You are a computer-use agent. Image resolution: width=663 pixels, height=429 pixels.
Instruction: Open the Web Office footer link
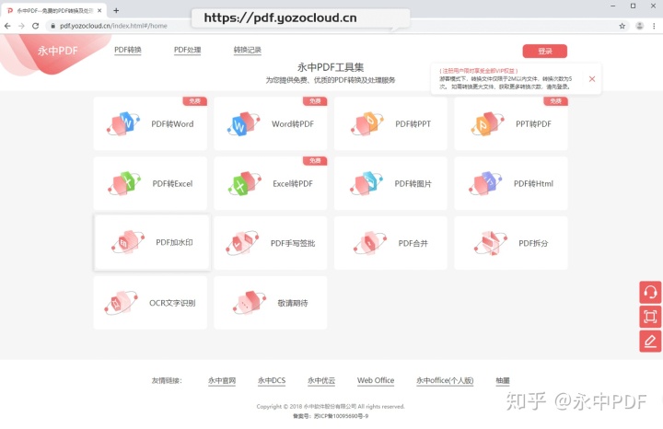pyautogui.click(x=376, y=380)
